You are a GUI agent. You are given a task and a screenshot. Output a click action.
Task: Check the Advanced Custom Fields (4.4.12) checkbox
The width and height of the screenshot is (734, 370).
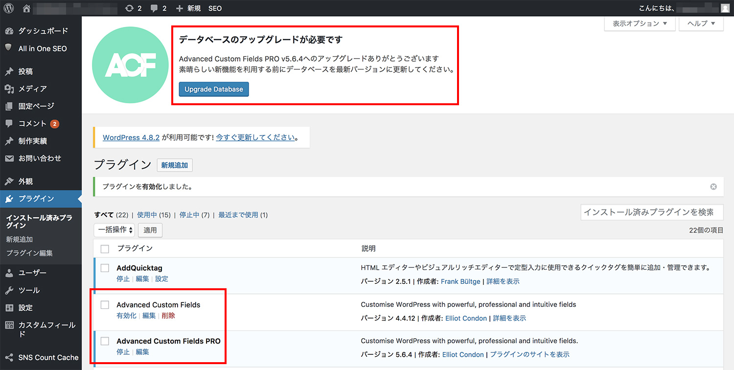105,304
